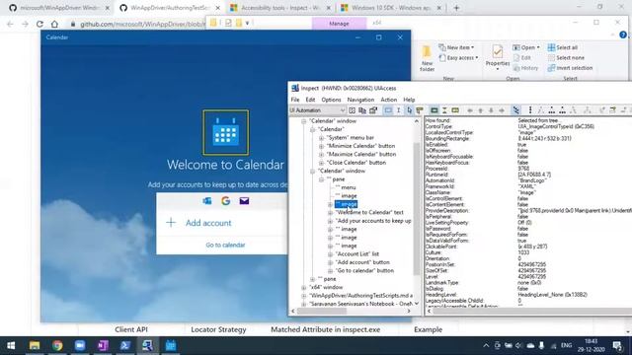
Task: Click the right arrow navigation icon in Inspect toolbar
Action: [x=502, y=110]
